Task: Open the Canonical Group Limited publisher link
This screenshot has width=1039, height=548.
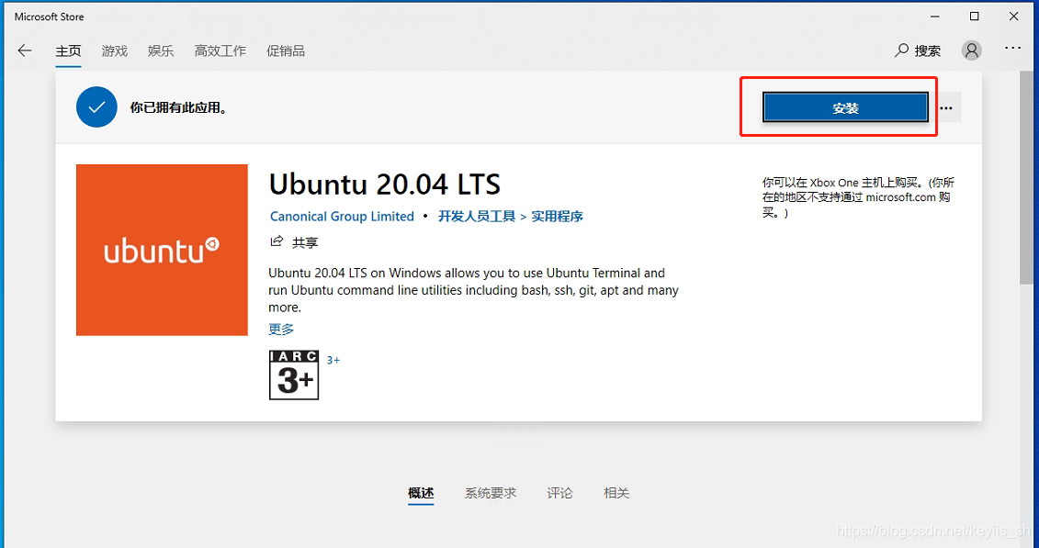Action: (x=342, y=217)
